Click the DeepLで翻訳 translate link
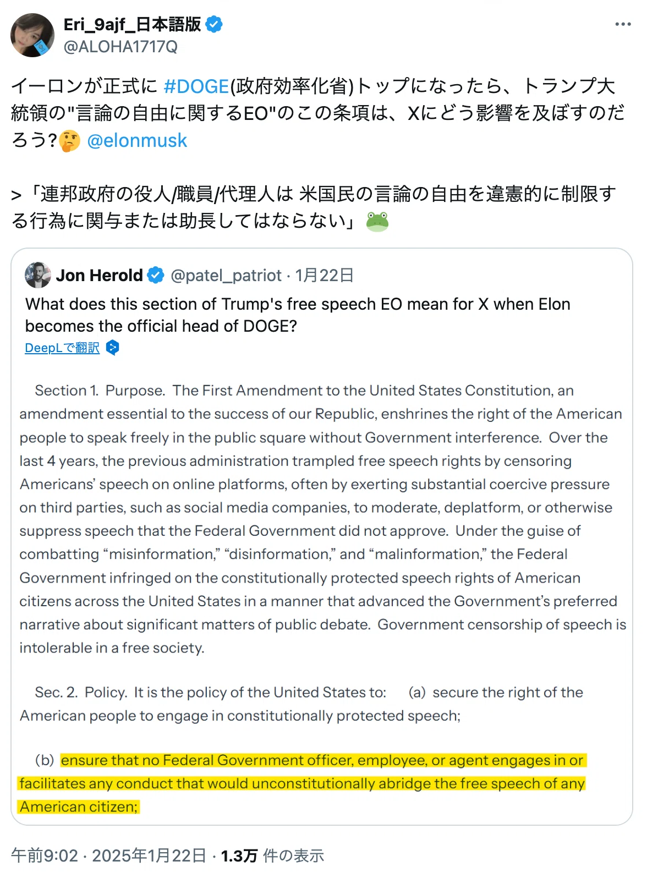The width and height of the screenshot is (647, 878). [62, 348]
